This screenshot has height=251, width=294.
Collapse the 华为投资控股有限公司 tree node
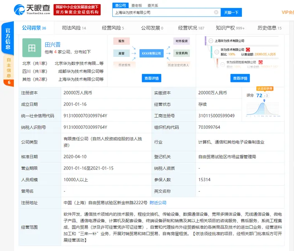coord(223,64)
